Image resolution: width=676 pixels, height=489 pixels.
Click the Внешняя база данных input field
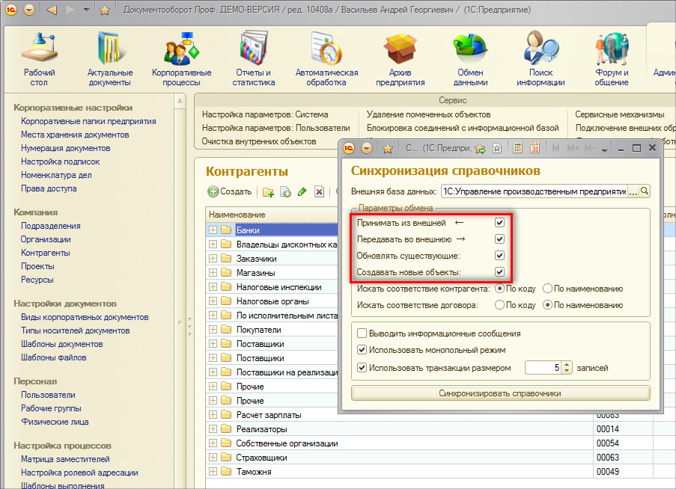pos(535,191)
